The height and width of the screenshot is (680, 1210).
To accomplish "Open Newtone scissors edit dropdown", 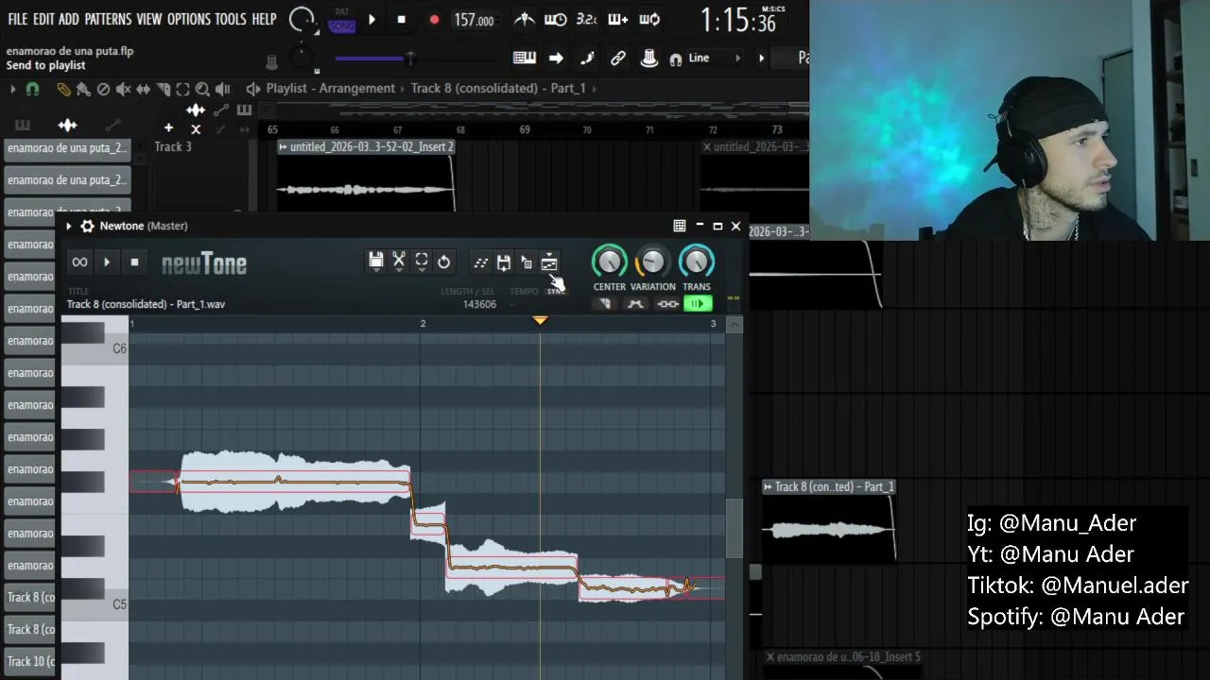I will 399,262.
